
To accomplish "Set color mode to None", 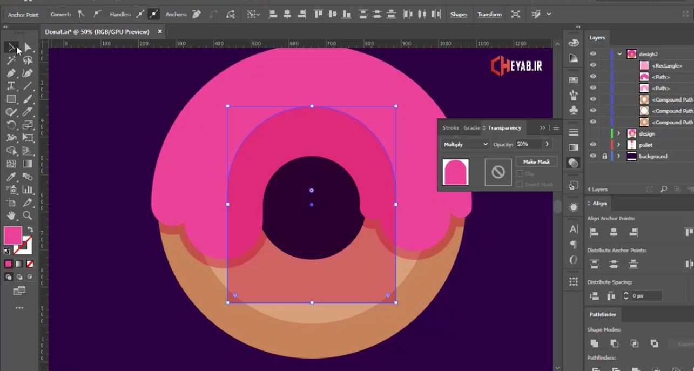I will tap(30, 264).
